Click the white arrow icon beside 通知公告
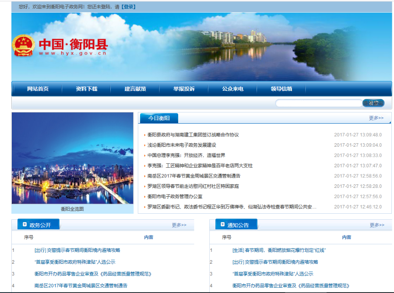Image resolution: width=394 pixels, height=293 pixels. pos(223,224)
